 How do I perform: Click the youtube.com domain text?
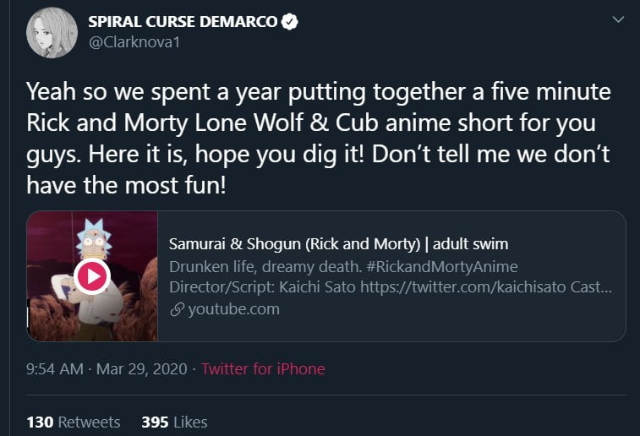pyautogui.click(x=233, y=309)
